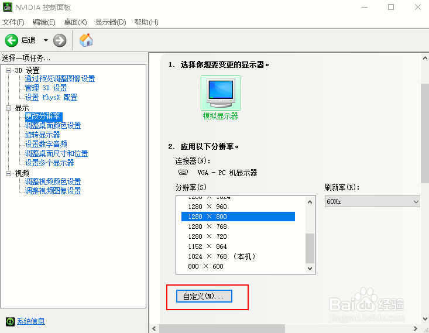Maximize the NVIDIA 控制面板 window
Viewport: 429px width, 333px height.
coord(391,7)
